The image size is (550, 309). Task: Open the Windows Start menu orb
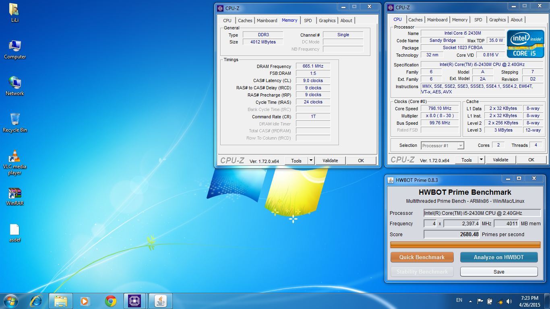[11, 301]
